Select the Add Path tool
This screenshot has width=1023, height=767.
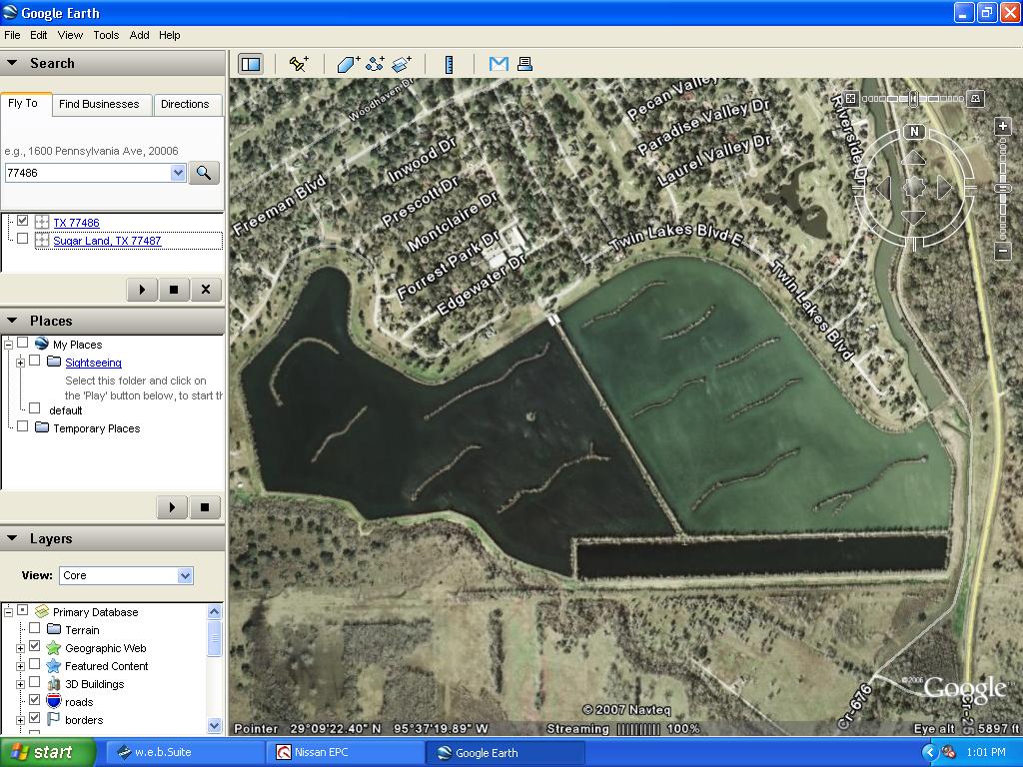pyautogui.click(x=376, y=64)
